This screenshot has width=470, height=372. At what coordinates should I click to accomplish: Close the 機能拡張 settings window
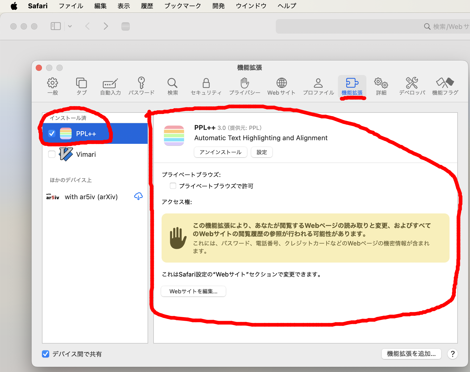point(39,68)
